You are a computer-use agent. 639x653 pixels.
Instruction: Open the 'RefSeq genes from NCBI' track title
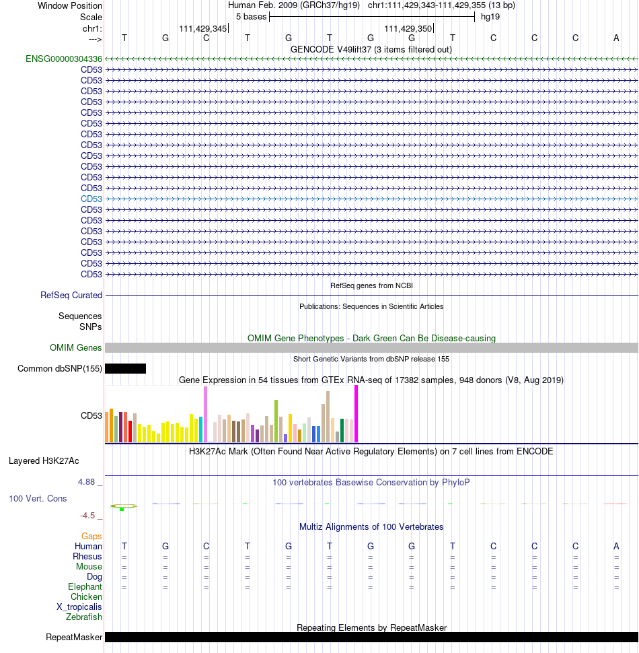(371, 285)
